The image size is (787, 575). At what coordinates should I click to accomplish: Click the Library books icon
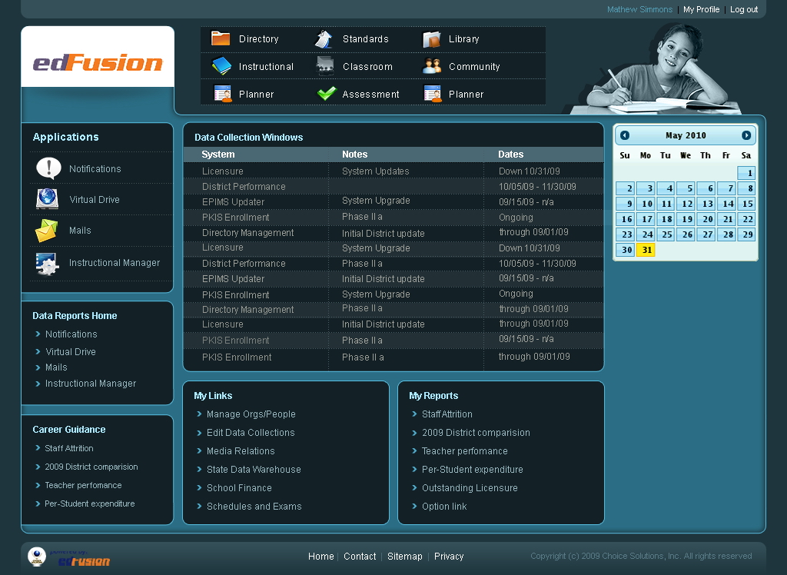(x=431, y=39)
